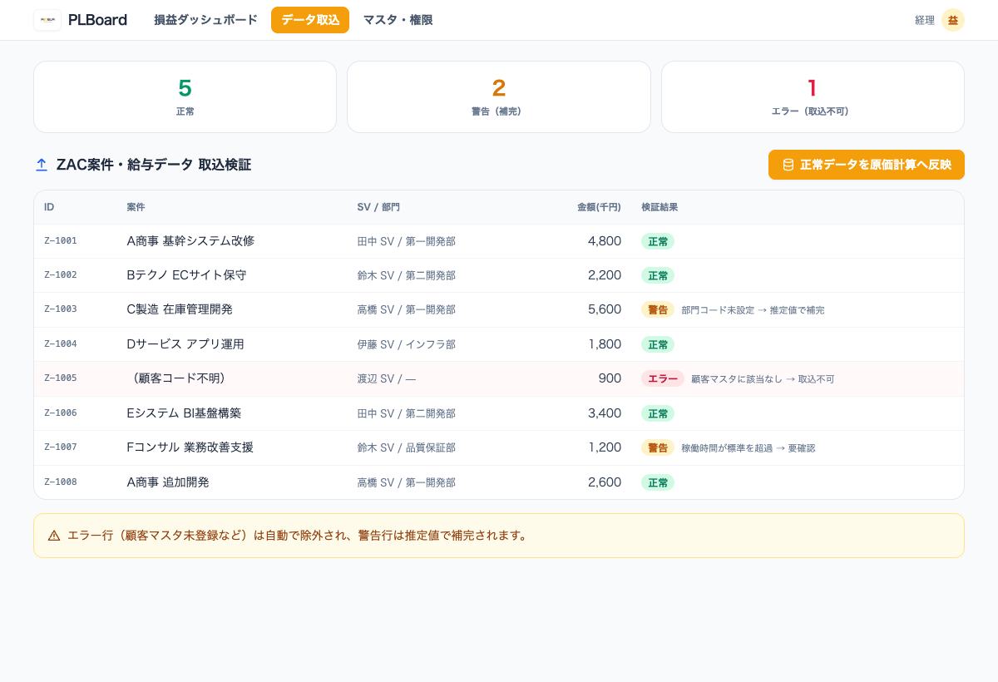Click the PLBoard logo icon
Image resolution: width=998 pixels, height=682 pixels.
coord(47,20)
